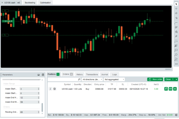
Task: Open the Not aggregated dropdown
Action: click(114, 79)
